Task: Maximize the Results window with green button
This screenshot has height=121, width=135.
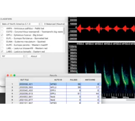Action: pyautogui.click(x=15, y=75)
